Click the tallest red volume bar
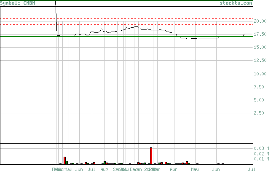Image resolution: width=276 pixels, height=171 pixels. pos(151,156)
